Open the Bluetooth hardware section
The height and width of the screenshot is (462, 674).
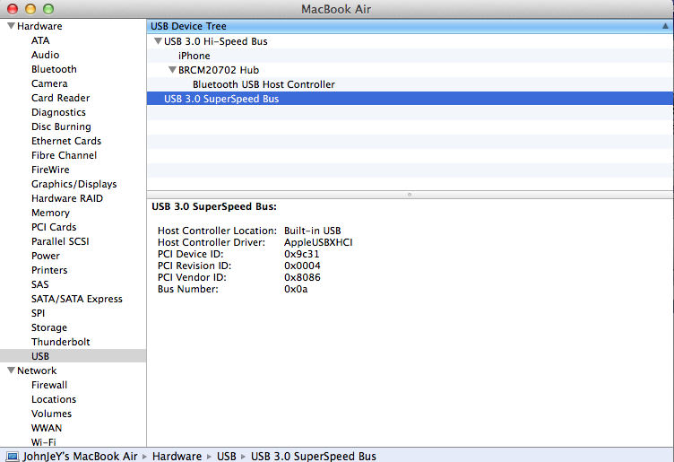pos(54,69)
